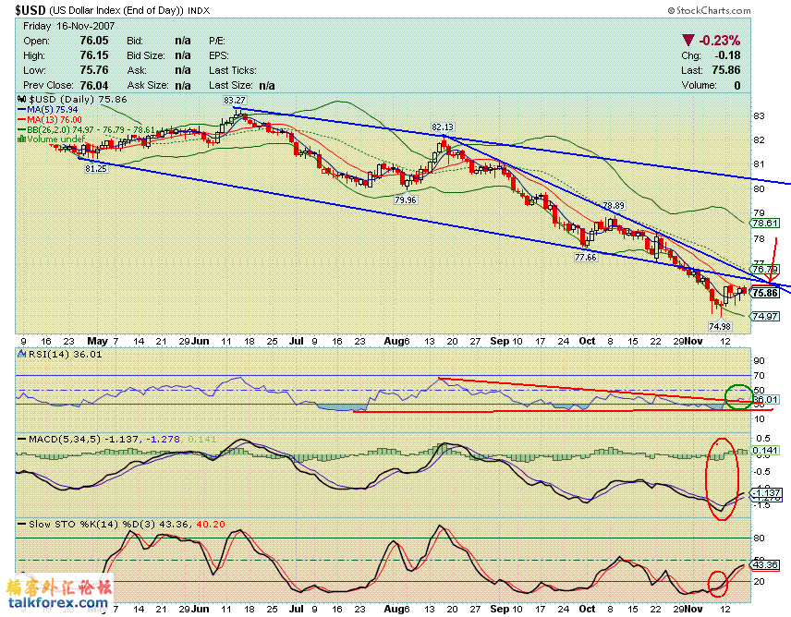Viewport: 791px width, 617px height.
Task: Click the Volume undef legend text
Action: [x=56, y=139]
